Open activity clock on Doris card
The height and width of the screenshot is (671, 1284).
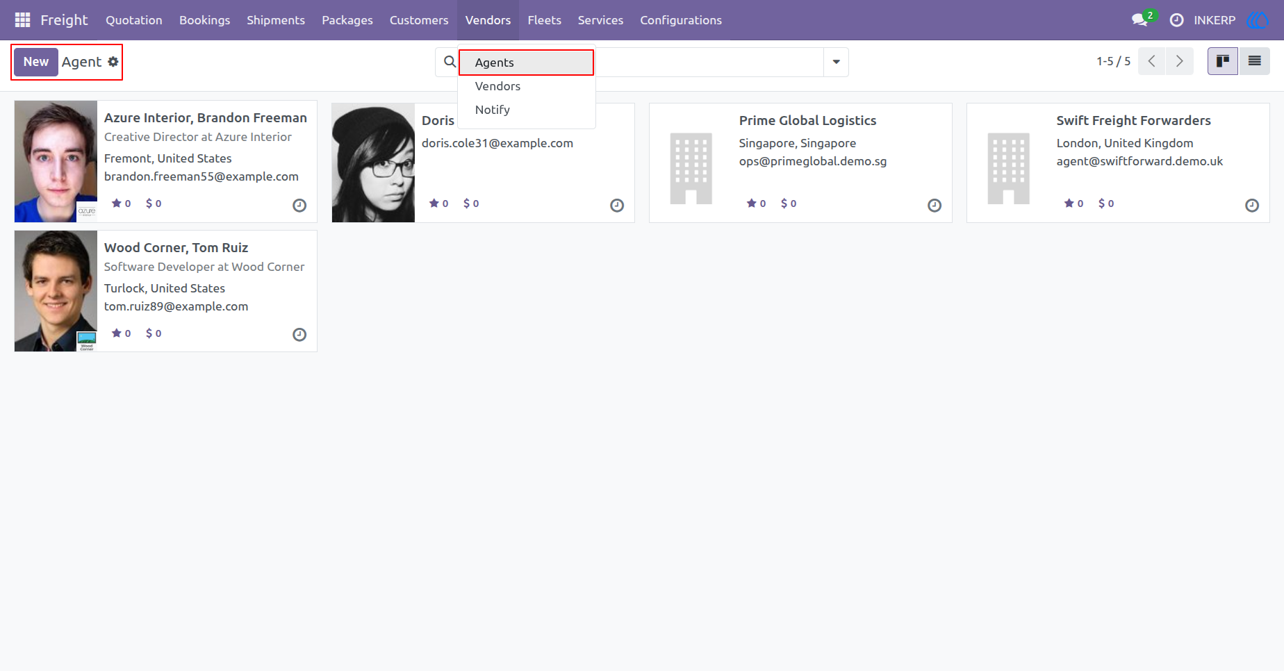click(617, 205)
